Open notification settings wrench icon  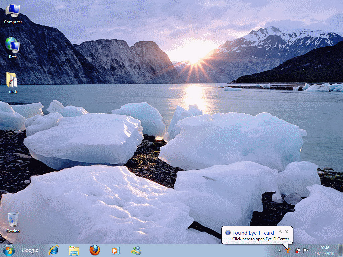pos(281,232)
